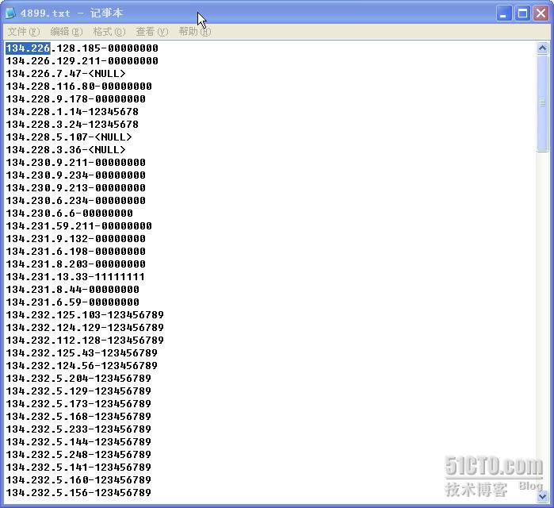The width and height of the screenshot is (554, 508).
Task: Click line 134.228.1.14-12345678
Action: click(x=72, y=112)
